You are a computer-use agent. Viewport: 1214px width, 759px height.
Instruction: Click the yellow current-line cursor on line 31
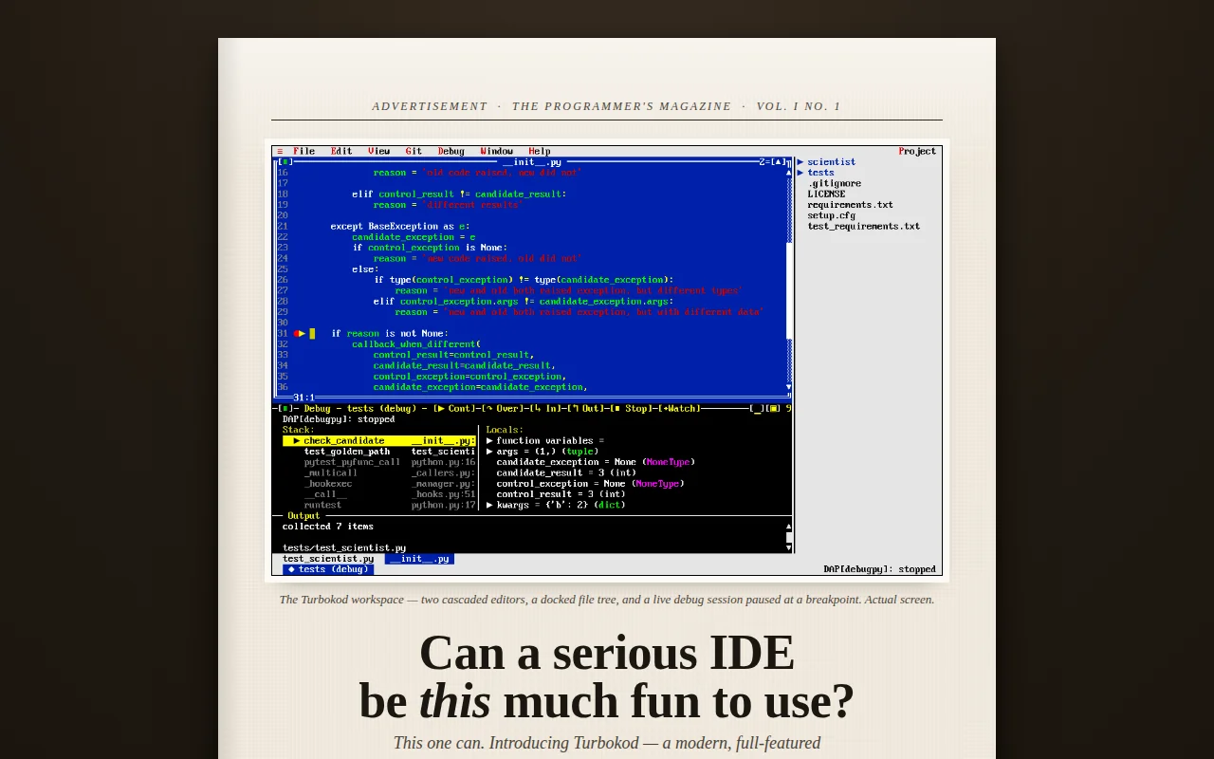(x=312, y=333)
